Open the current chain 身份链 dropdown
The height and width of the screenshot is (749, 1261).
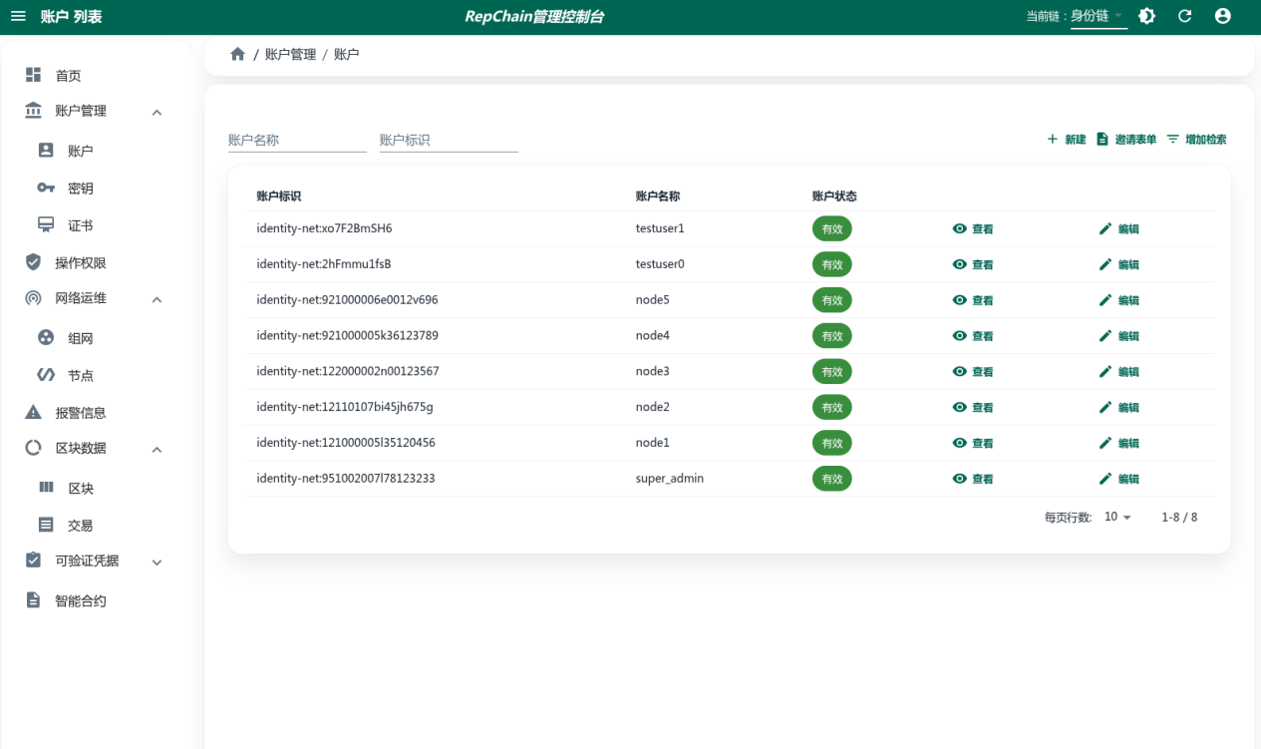click(x=1099, y=17)
